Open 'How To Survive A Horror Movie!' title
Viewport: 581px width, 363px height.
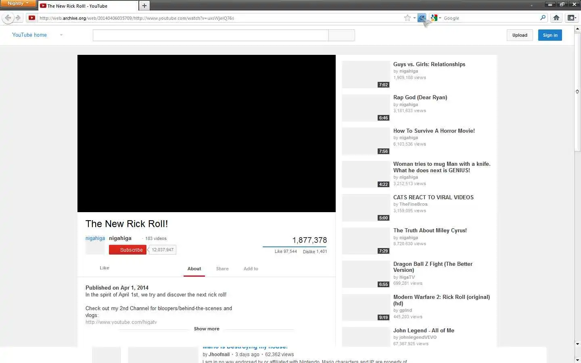(x=434, y=131)
